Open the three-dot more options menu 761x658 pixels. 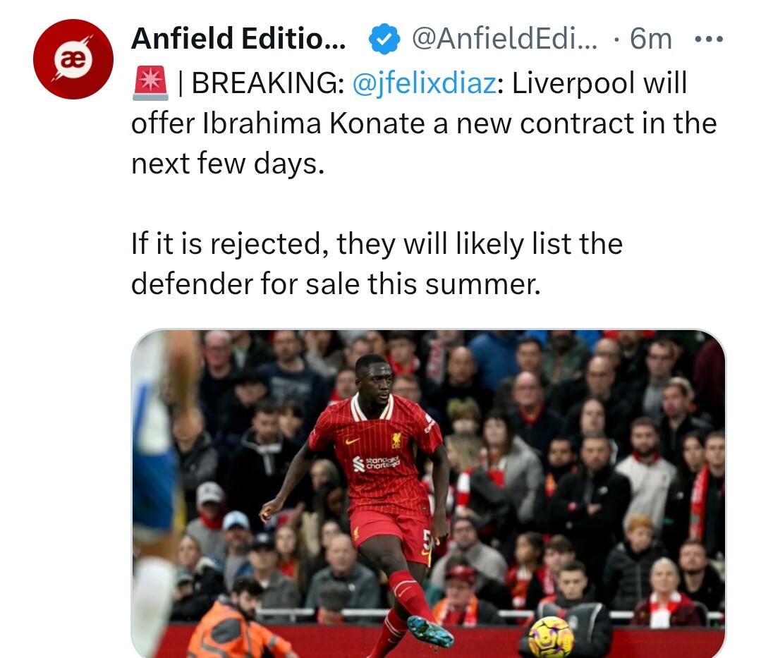709,39
